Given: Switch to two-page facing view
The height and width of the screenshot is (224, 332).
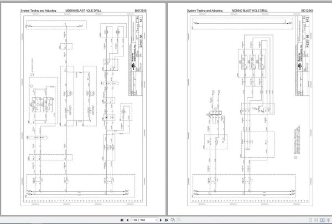Looking at the screenshot, I should pos(322,220).
